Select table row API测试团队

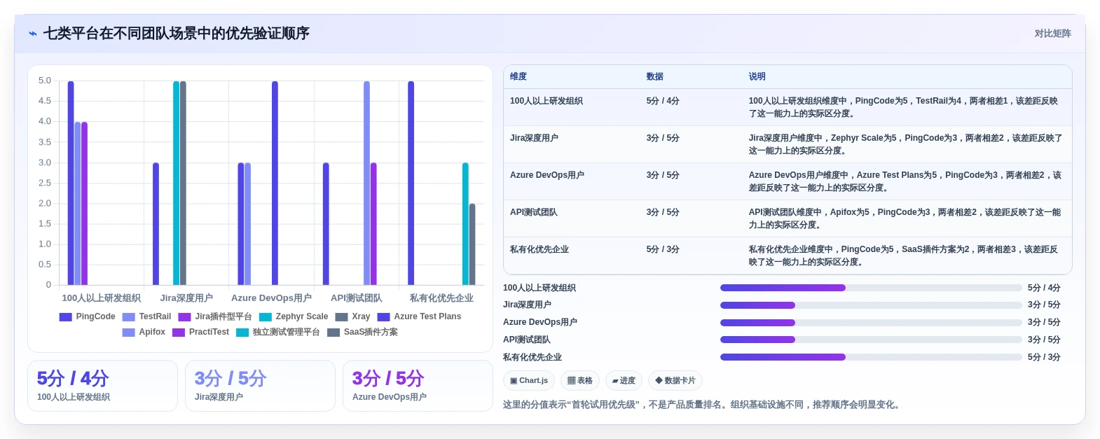(788, 218)
